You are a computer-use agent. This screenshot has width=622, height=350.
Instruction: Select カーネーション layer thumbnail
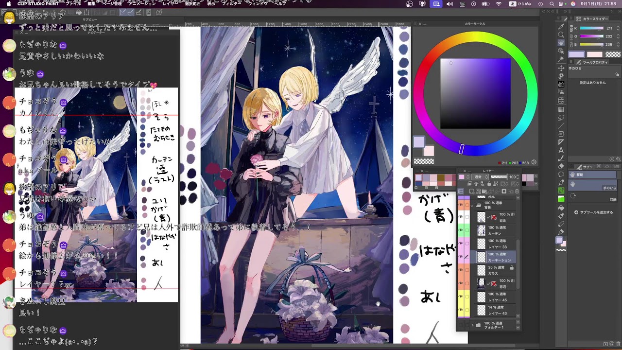(482, 257)
